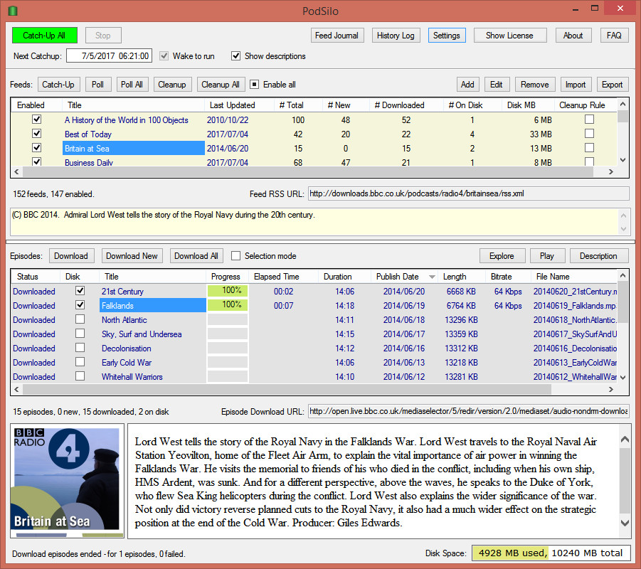Image resolution: width=641 pixels, height=569 pixels.
Task: Enable Cleanup Rule for Britain at Sea
Action: [x=590, y=148]
